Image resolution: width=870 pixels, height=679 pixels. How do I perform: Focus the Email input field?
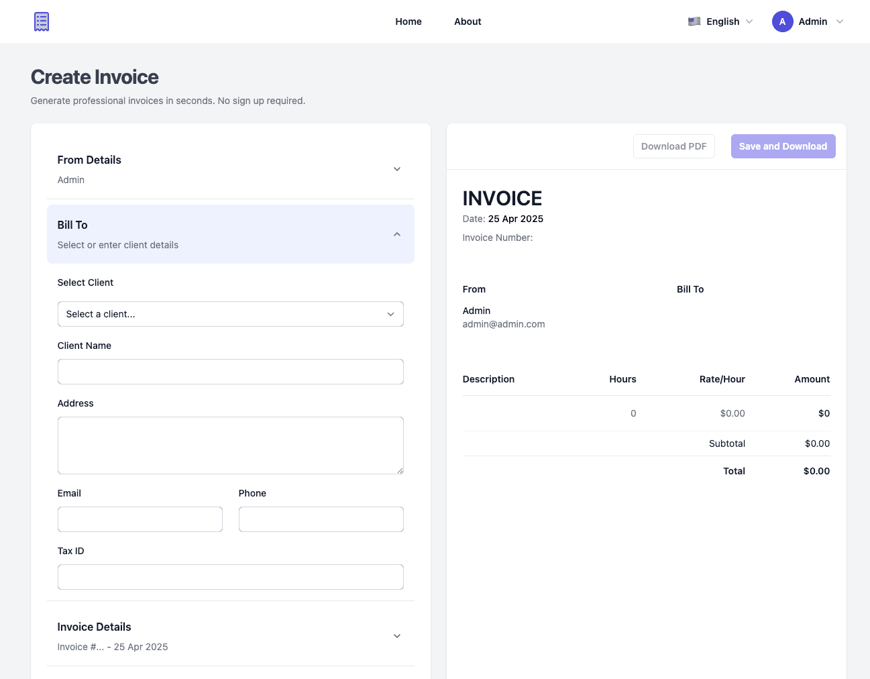point(140,519)
